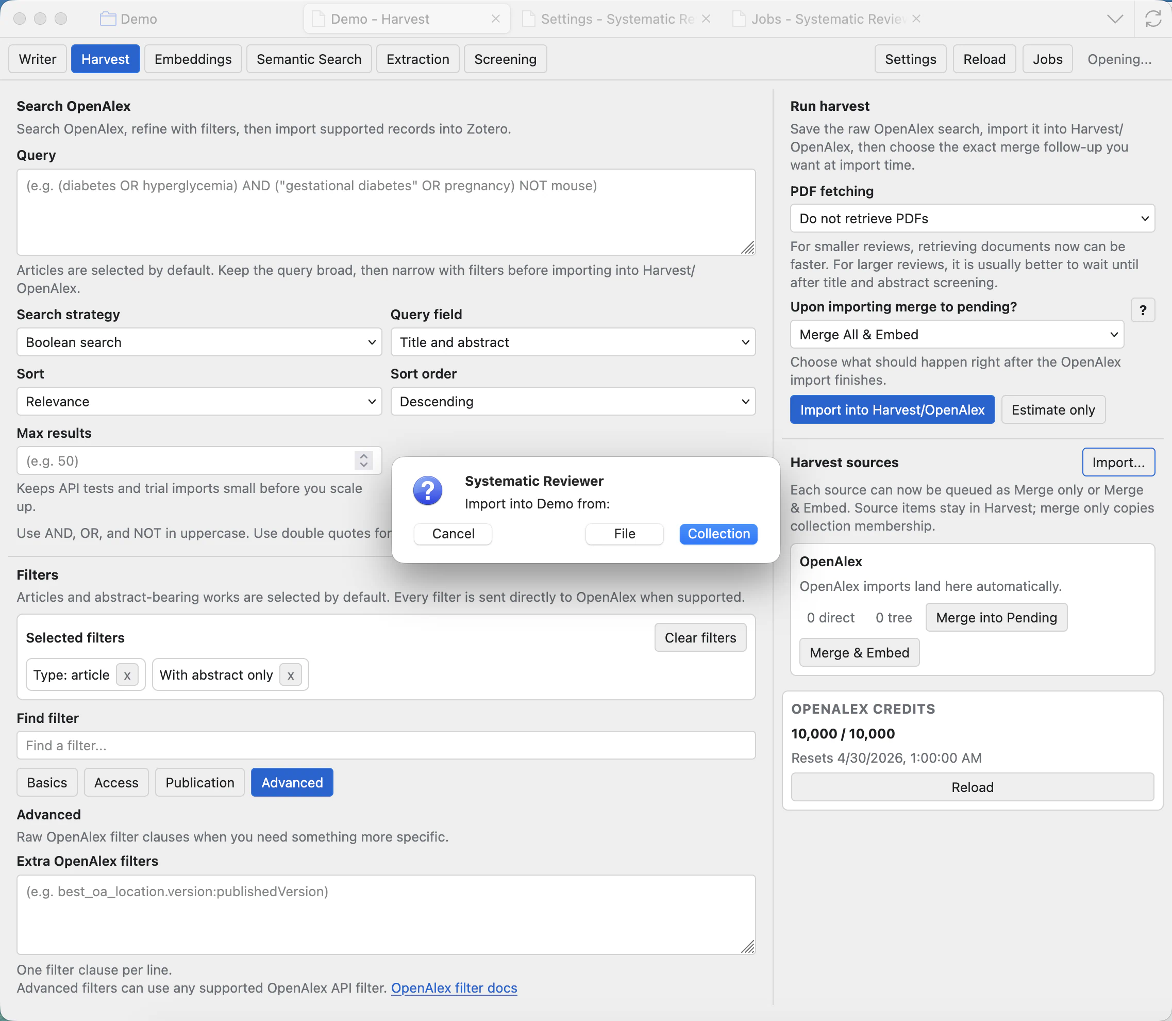Expand the Merge All & Embed dropdown
This screenshot has width=1172, height=1021.
[x=957, y=335]
